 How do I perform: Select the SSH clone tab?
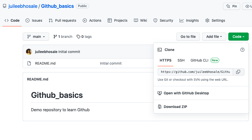(181, 60)
